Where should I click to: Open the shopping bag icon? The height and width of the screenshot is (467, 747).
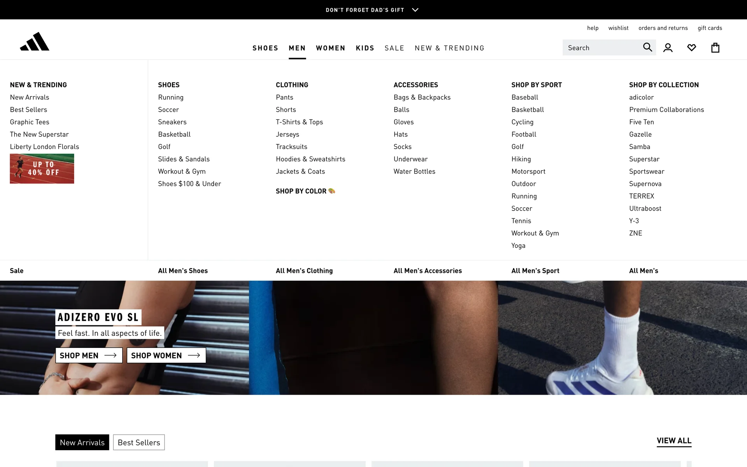point(715,48)
